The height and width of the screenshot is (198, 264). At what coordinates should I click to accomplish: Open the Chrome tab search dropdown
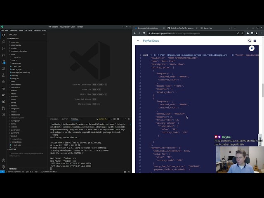pos(247,28)
